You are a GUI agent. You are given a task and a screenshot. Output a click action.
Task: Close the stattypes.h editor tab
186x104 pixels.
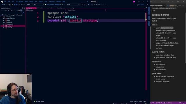[x=35, y=8]
